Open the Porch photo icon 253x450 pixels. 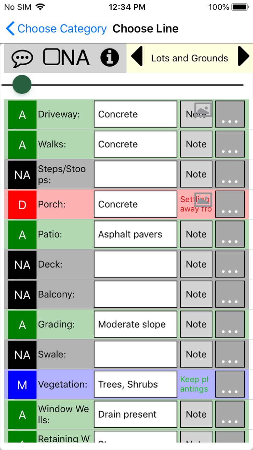click(x=203, y=200)
